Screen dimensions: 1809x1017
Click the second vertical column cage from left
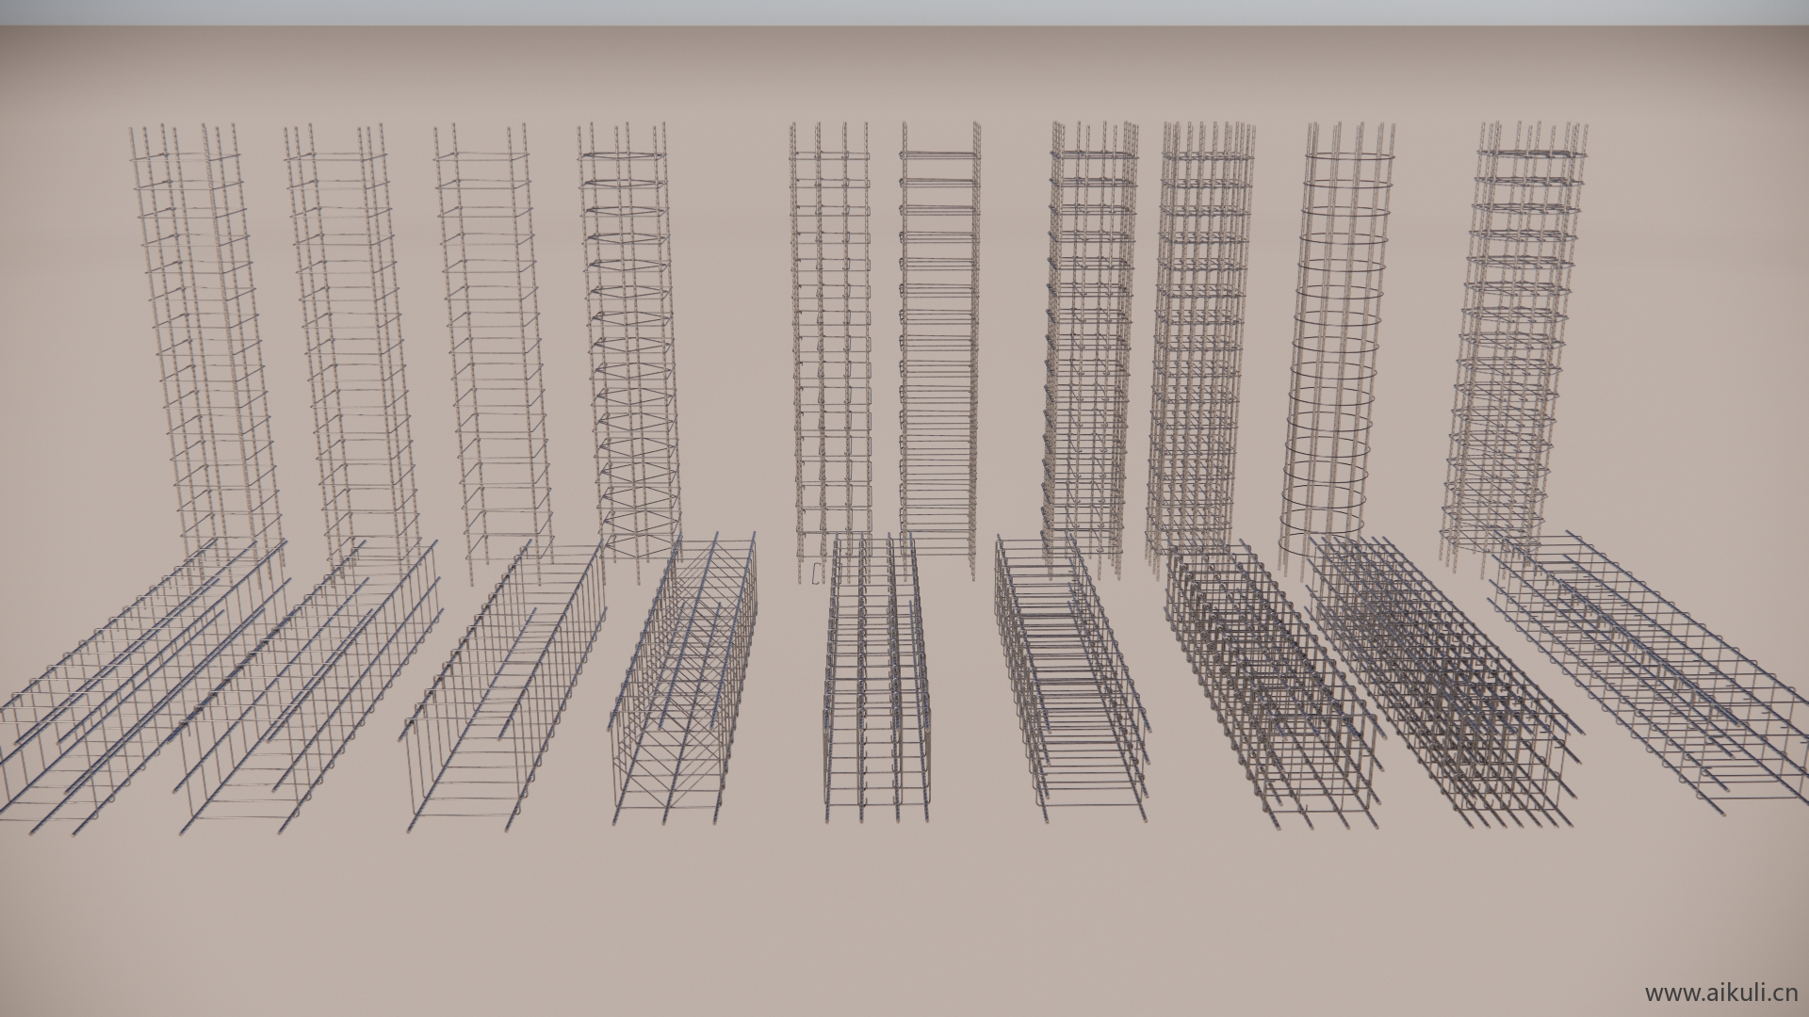pyautogui.click(x=350, y=330)
